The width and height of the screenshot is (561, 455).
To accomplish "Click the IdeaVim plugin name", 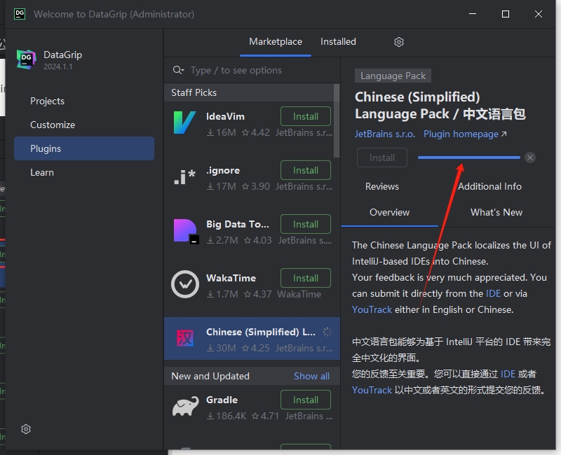I will (x=225, y=116).
